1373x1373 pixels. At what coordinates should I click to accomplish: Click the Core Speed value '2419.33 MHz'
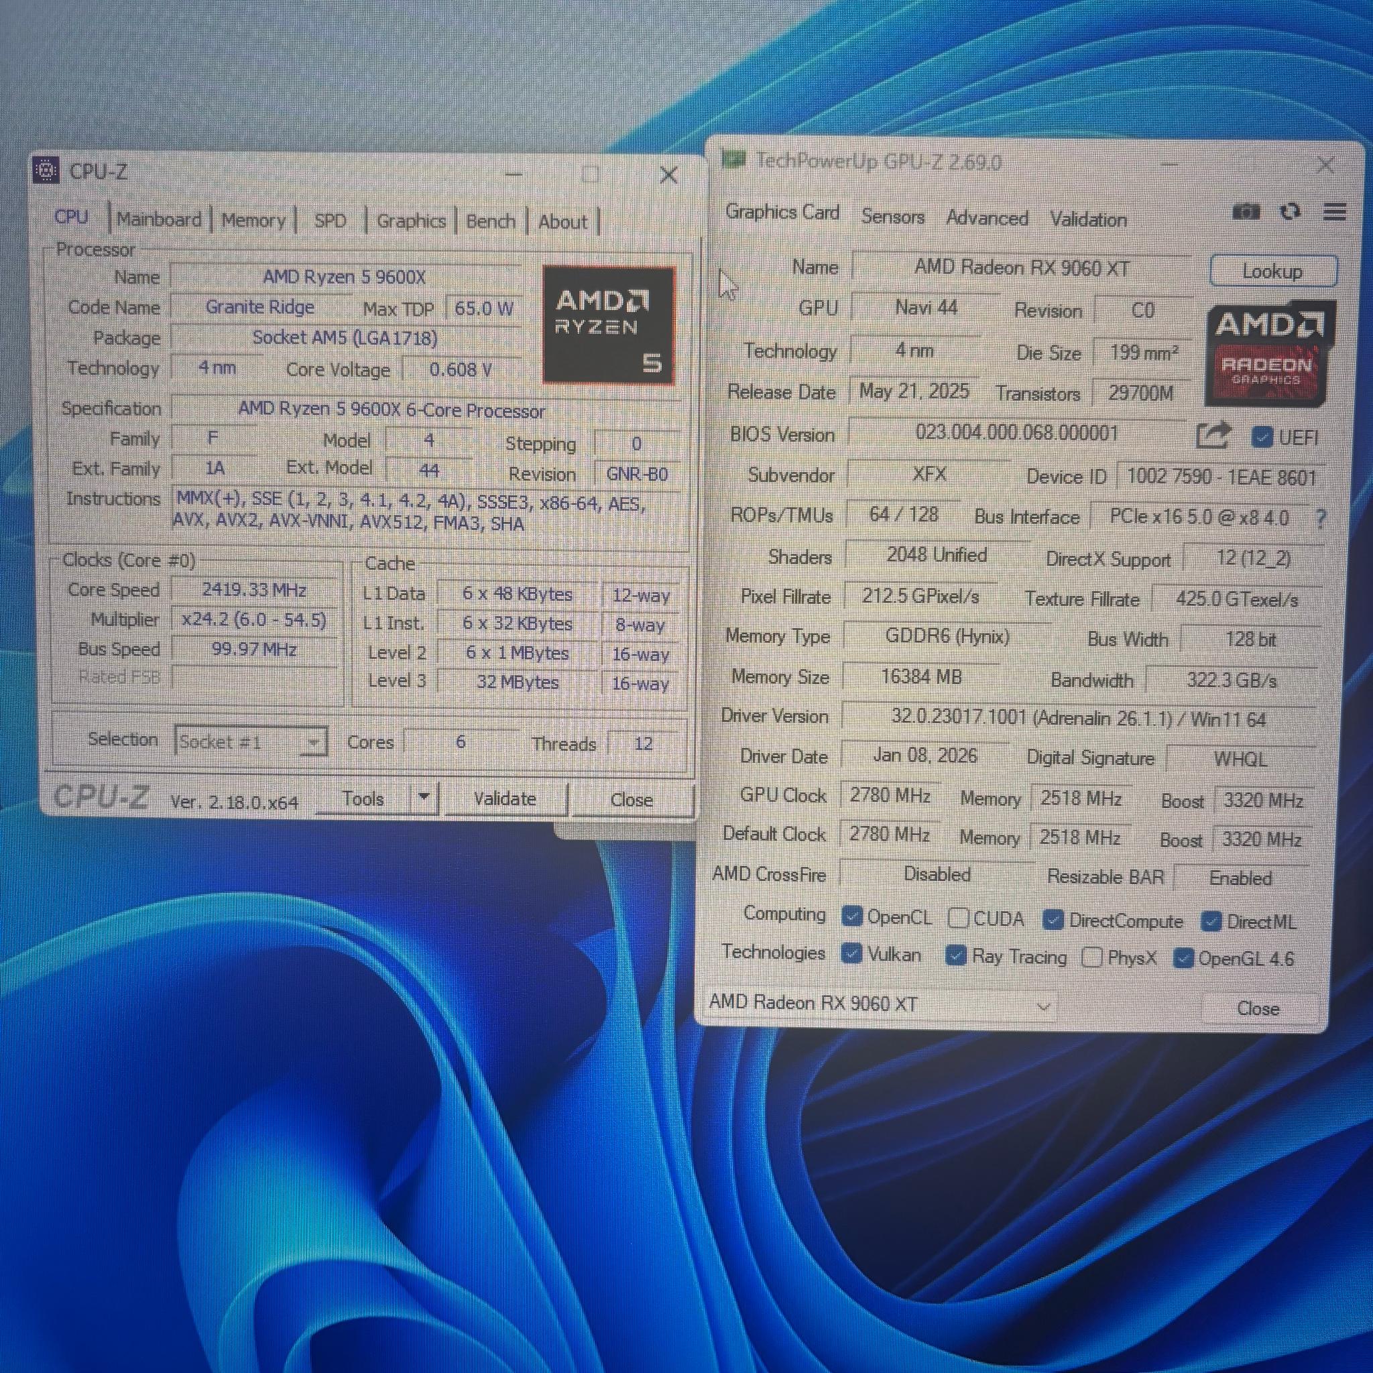tap(254, 590)
